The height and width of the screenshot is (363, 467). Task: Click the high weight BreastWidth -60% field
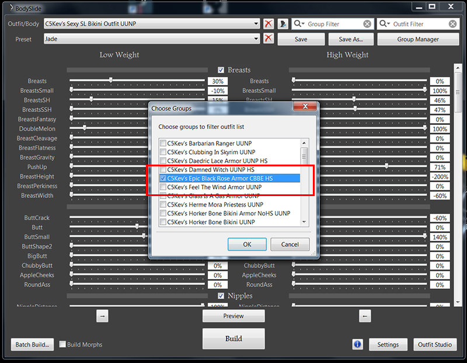pos(440,196)
